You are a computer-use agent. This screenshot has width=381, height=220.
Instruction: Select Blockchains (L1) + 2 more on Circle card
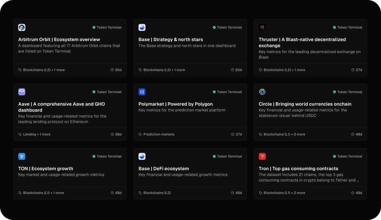click(284, 134)
